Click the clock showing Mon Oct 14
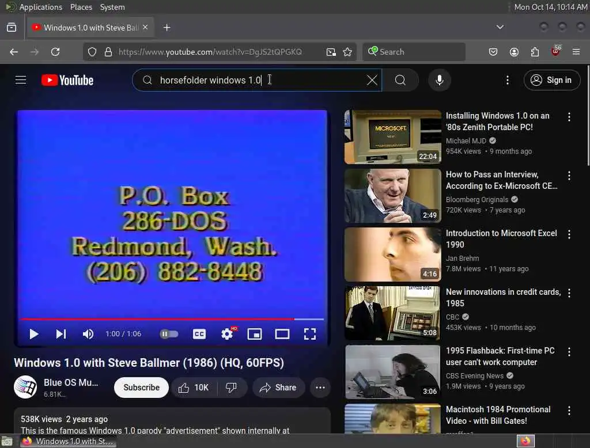 tap(550, 7)
